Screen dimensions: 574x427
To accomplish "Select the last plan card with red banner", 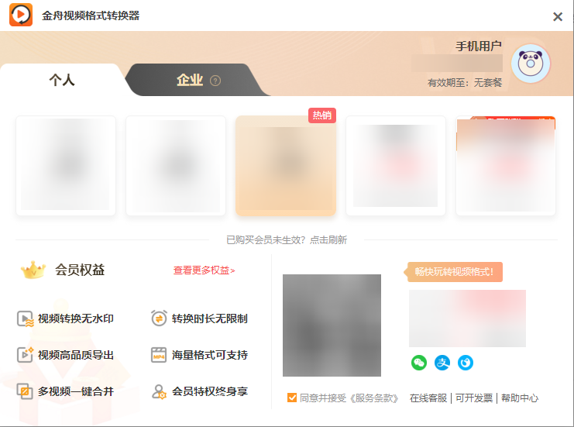I will (506, 166).
